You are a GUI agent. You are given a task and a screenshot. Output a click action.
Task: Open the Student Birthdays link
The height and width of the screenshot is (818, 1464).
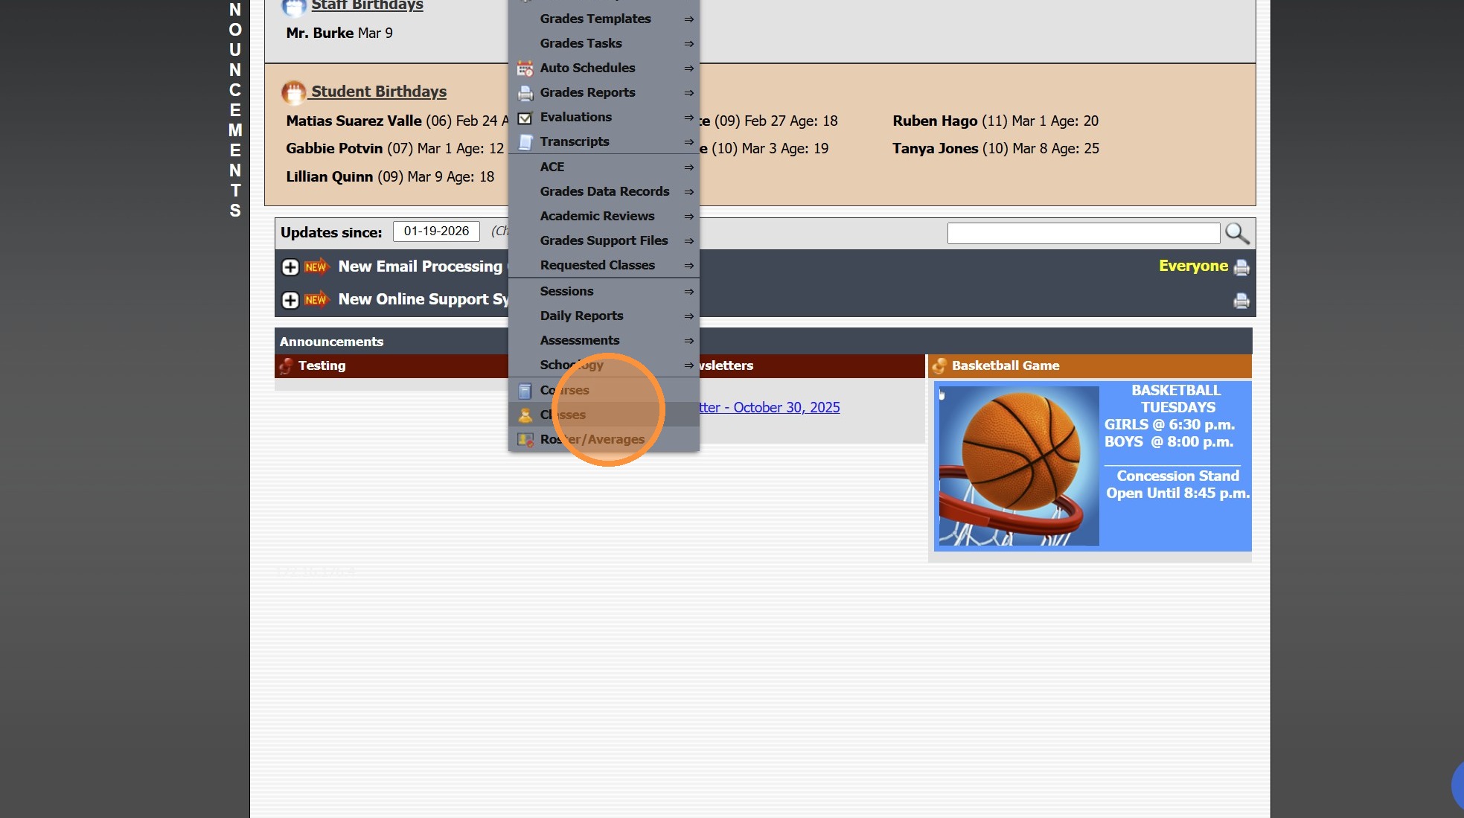[x=378, y=92]
